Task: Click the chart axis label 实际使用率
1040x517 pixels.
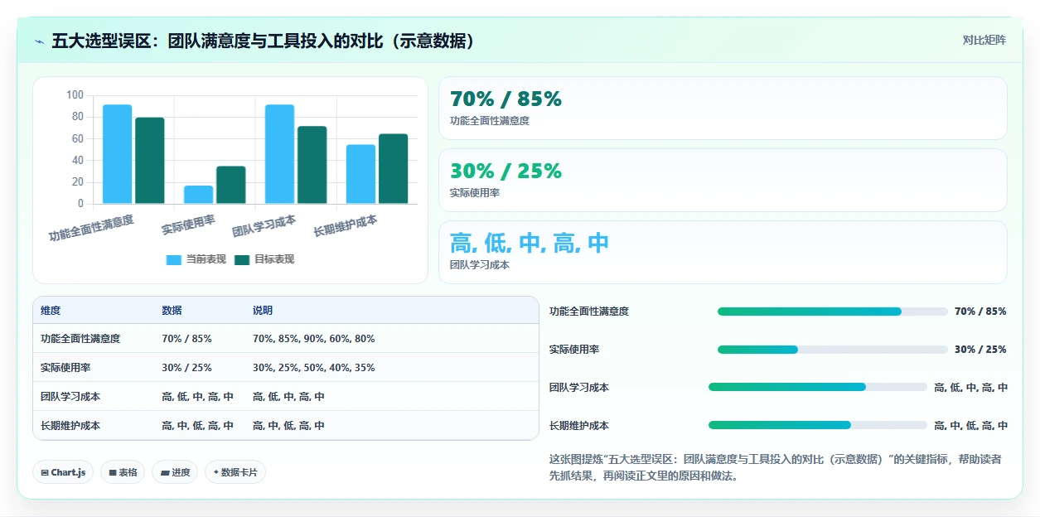Action: coord(189,226)
